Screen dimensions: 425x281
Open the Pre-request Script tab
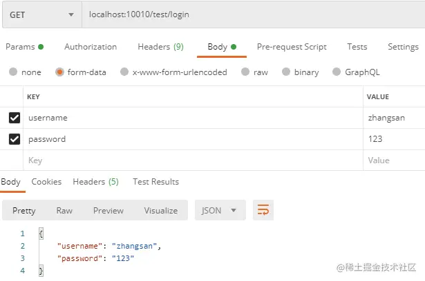[292, 47]
